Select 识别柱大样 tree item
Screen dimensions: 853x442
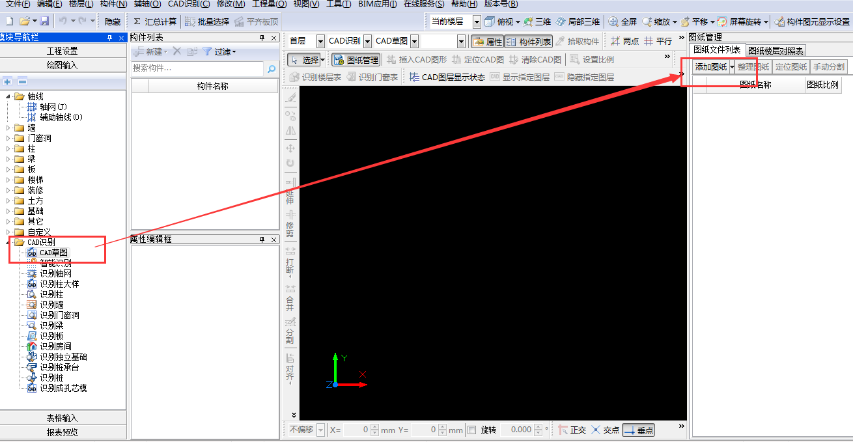[53, 284]
